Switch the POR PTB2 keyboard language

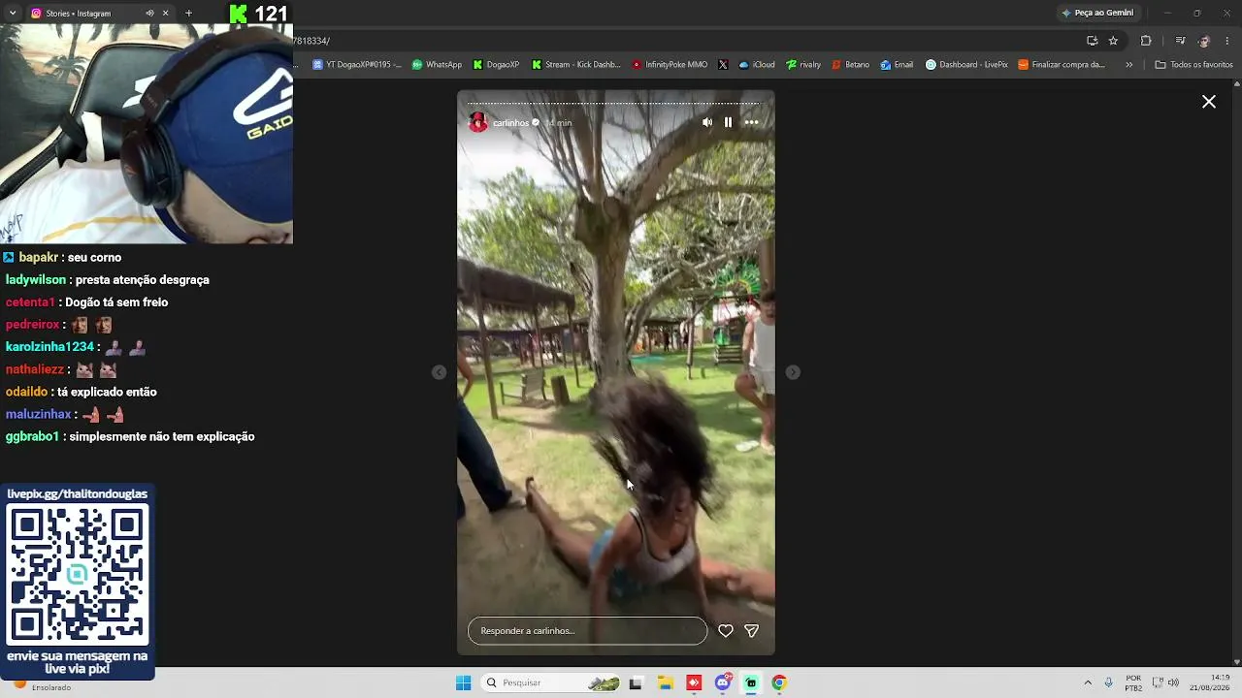tap(1133, 682)
